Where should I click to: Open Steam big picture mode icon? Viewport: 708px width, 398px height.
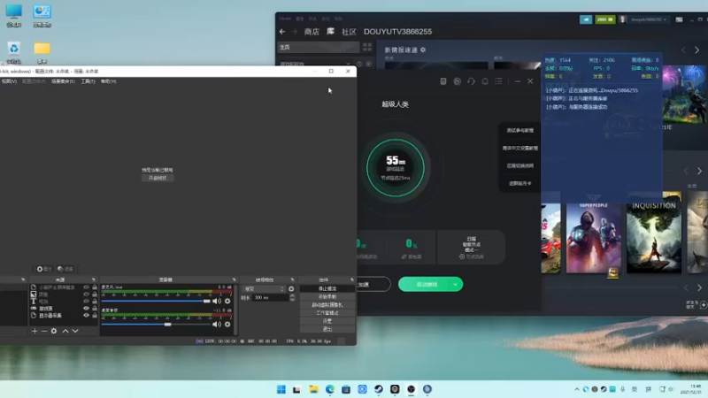(x=679, y=19)
